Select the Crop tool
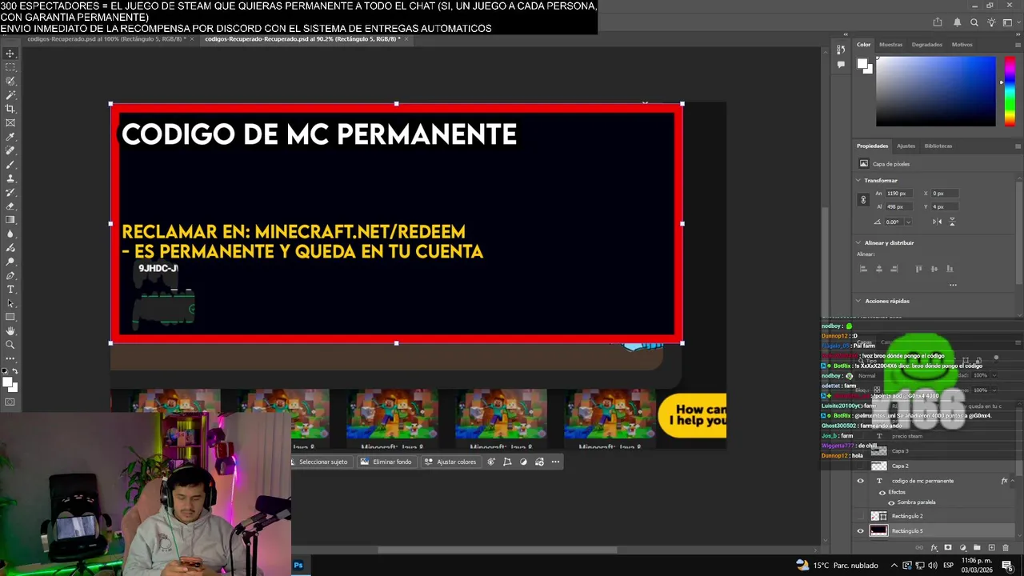The height and width of the screenshot is (576, 1024). [x=10, y=109]
